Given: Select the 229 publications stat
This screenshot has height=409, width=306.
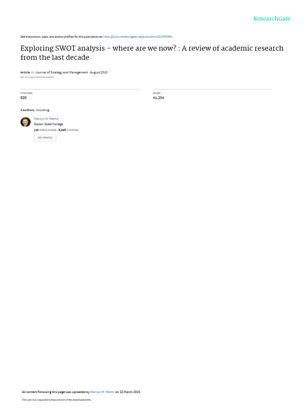Looking at the screenshot, I should tap(45, 130).
